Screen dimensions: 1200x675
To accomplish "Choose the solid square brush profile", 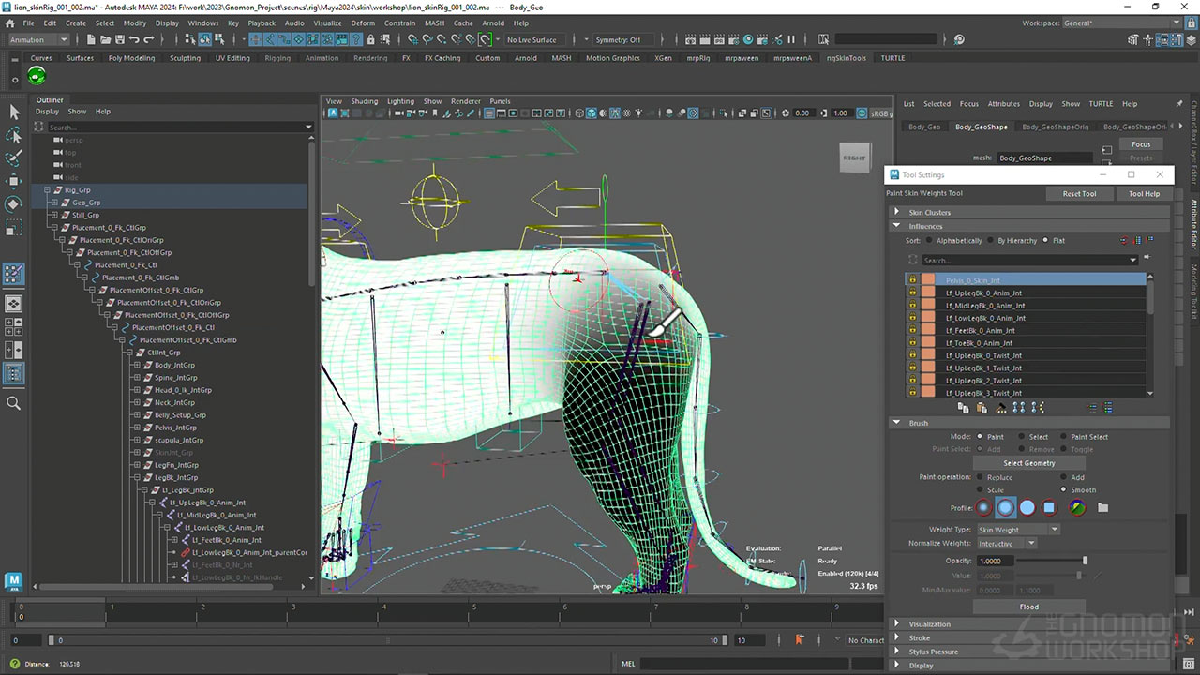I will click(1050, 508).
